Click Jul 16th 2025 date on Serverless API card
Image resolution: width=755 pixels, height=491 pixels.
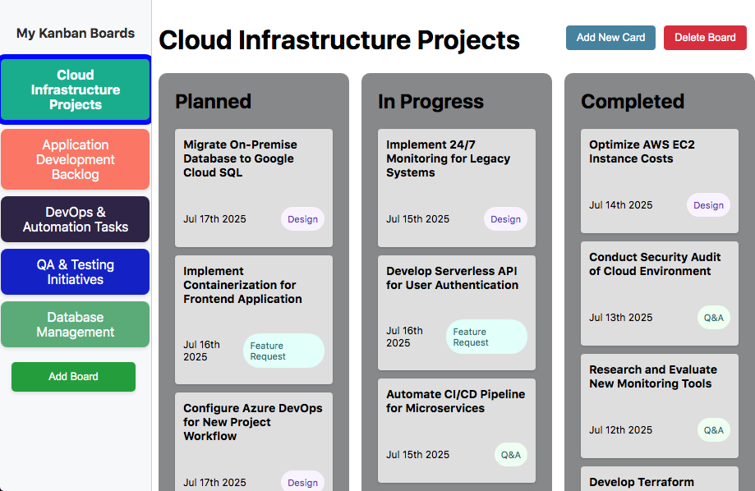tap(404, 337)
